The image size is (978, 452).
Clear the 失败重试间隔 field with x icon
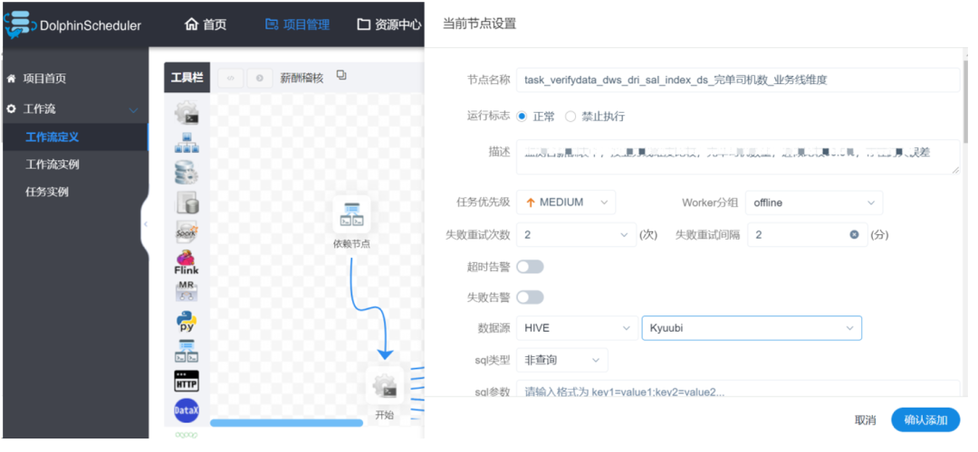pyautogui.click(x=854, y=235)
